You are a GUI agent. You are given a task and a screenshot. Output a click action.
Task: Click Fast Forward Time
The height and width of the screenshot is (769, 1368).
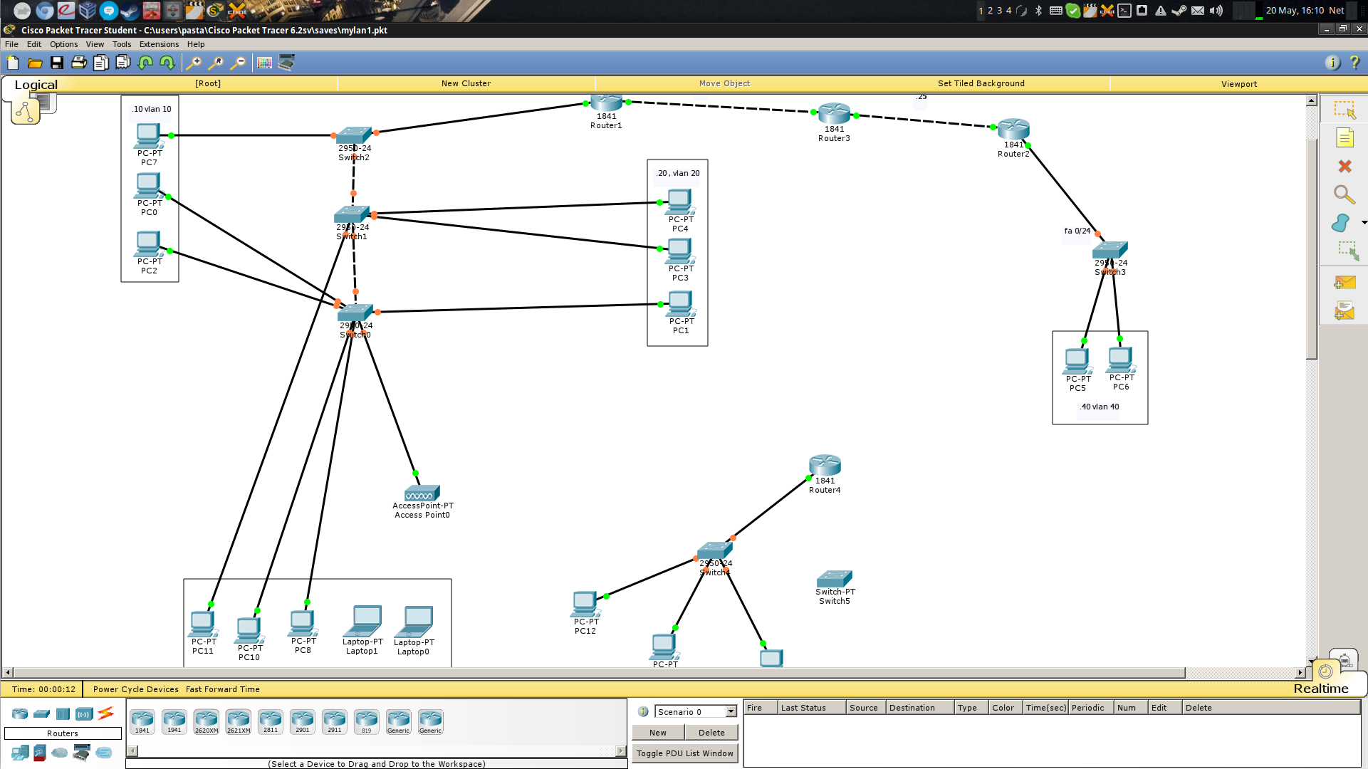point(222,689)
